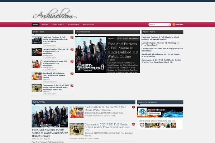Open italic Fast And Furious 8 title under Movies
This screenshot has height=143, width=215.
tap(50, 133)
